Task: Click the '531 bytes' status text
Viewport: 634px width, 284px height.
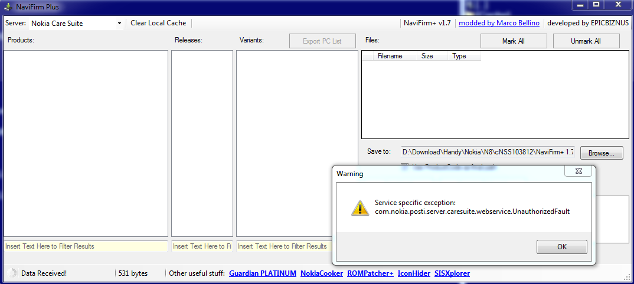Action: point(133,273)
